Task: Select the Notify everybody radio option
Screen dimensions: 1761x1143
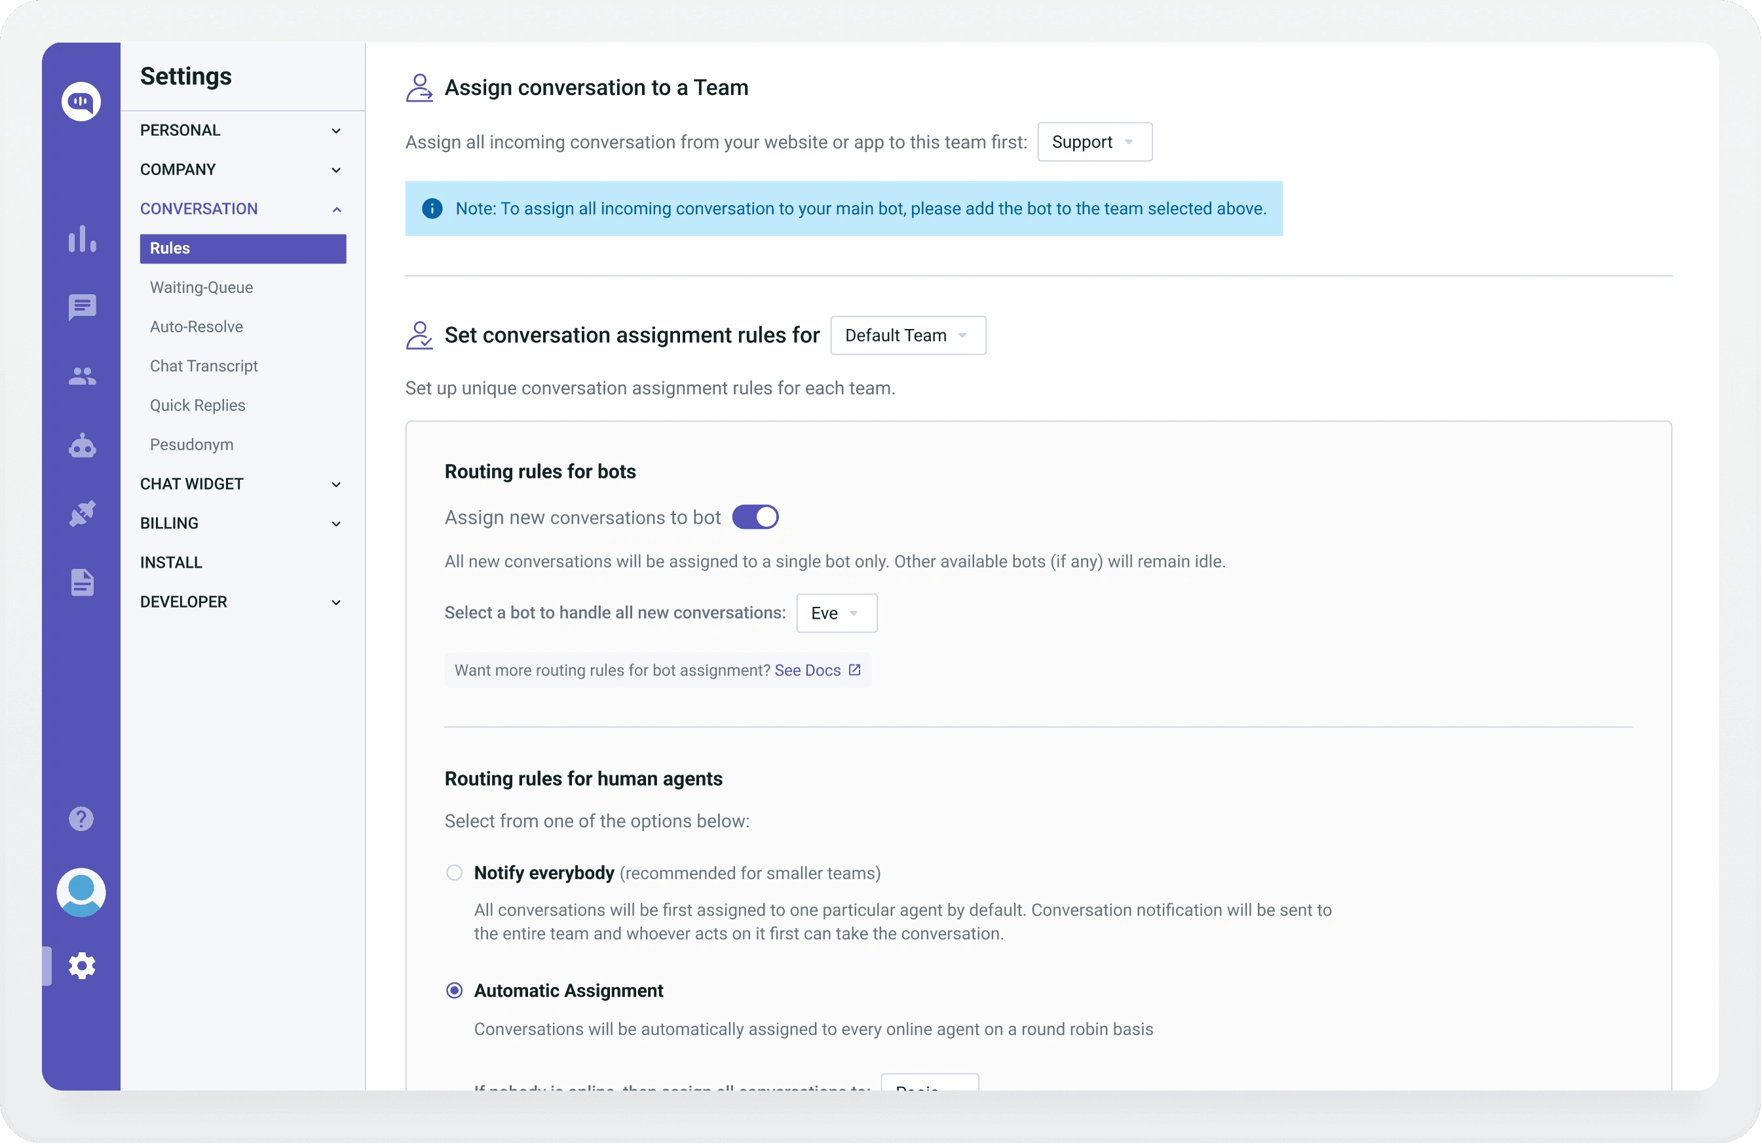Action: [x=454, y=873]
